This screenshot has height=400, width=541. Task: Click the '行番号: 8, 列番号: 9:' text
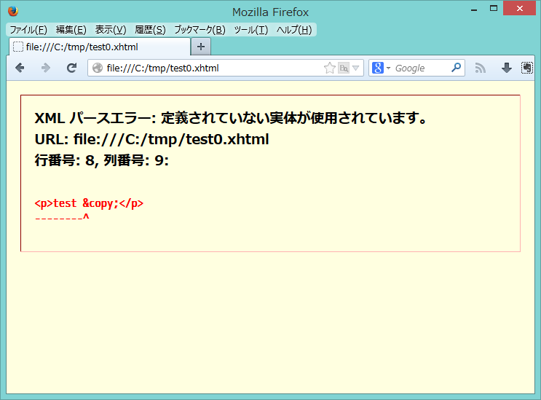pyautogui.click(x=102, y=160)
